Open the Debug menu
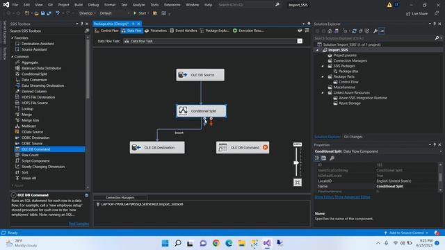The image size is (445, 250). click(x=93, y=5)
